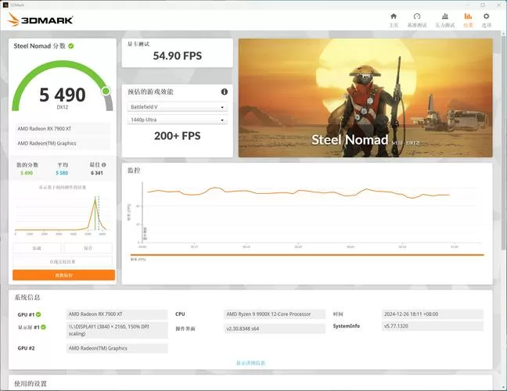This screenshot has height=391, width=507.
Task: Click the best score 6 341
Action: pyautogui.click(x=97, y=173)
